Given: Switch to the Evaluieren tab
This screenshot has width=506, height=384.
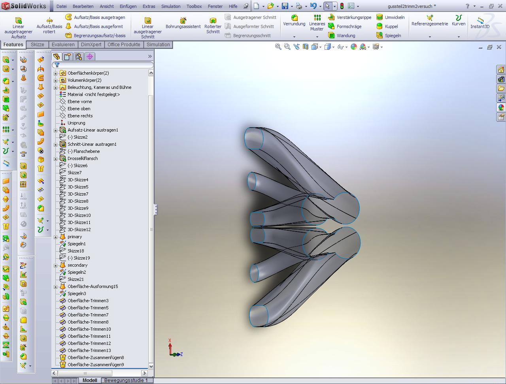Looking at the screenshot, I should pos(63,45).
